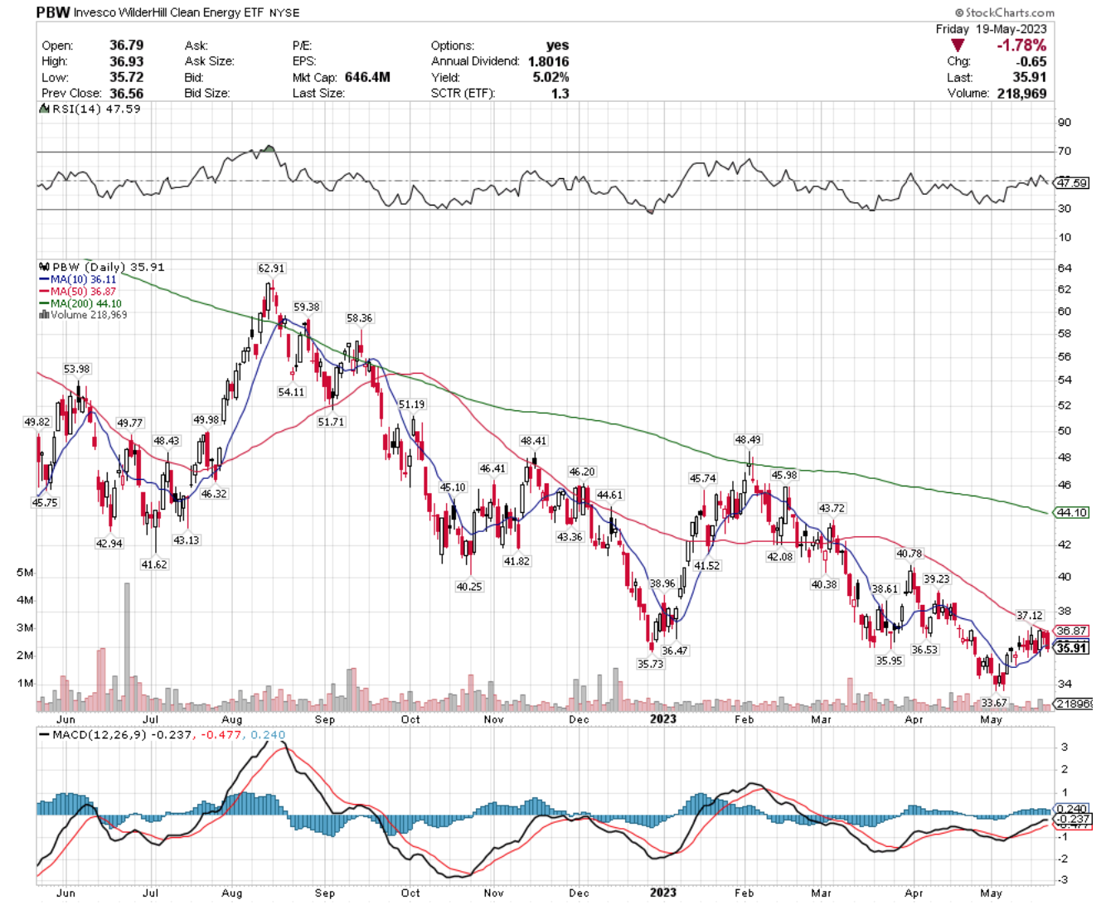Click the 36.47 January price label

(674, 651)
